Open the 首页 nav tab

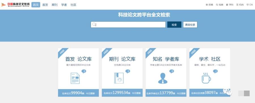[x=36, y=5]
